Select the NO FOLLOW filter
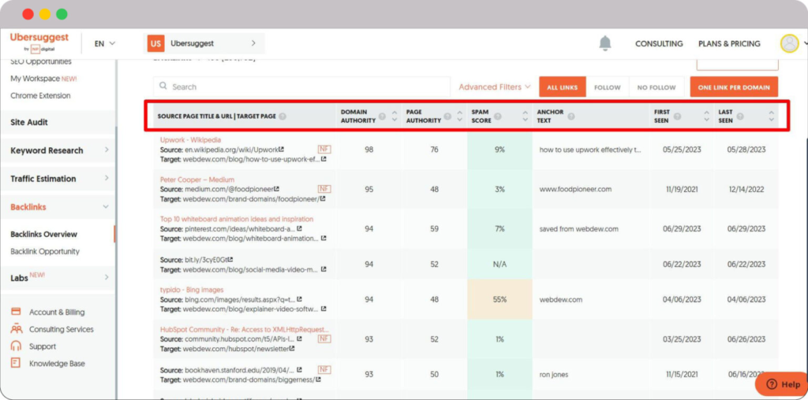The width and height of the screenshot is (808, 400). click(x=656, y=87)
